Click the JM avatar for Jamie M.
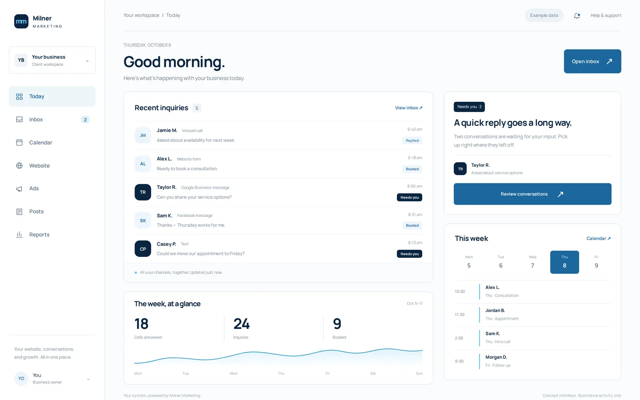The width and height of the screenshot is (640, 400). pyautogui.click(x=143, y=136)
